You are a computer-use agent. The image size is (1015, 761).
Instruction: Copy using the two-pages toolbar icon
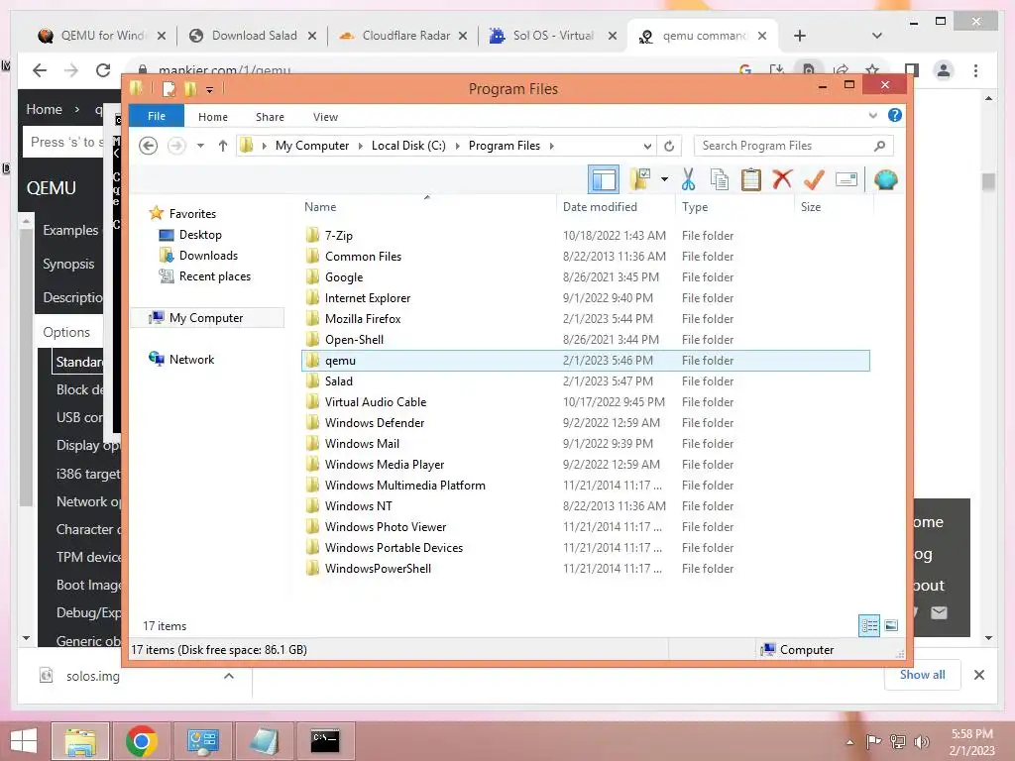720,179
